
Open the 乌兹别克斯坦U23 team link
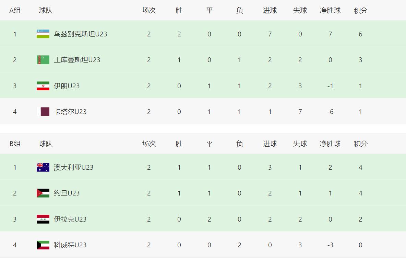click(80, 34)
